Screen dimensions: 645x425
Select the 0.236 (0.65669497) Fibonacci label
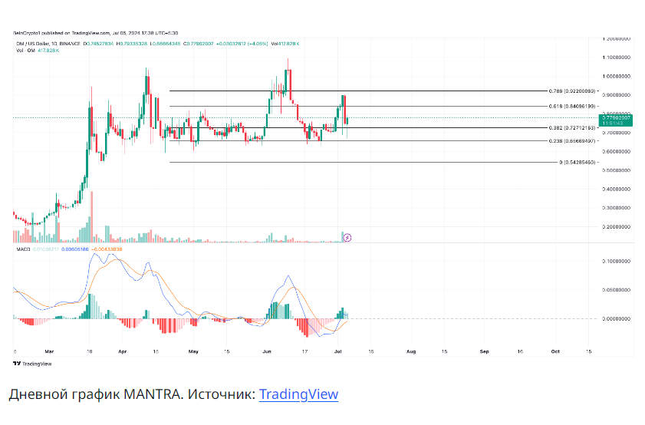[x=572, y=140]
